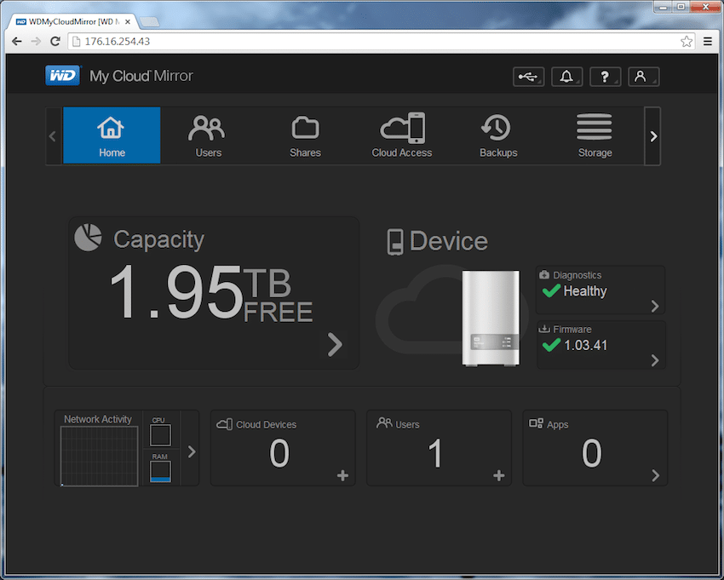Click the Apps count 0
This screenshot has height=580, width=724.
pos(591,453)
